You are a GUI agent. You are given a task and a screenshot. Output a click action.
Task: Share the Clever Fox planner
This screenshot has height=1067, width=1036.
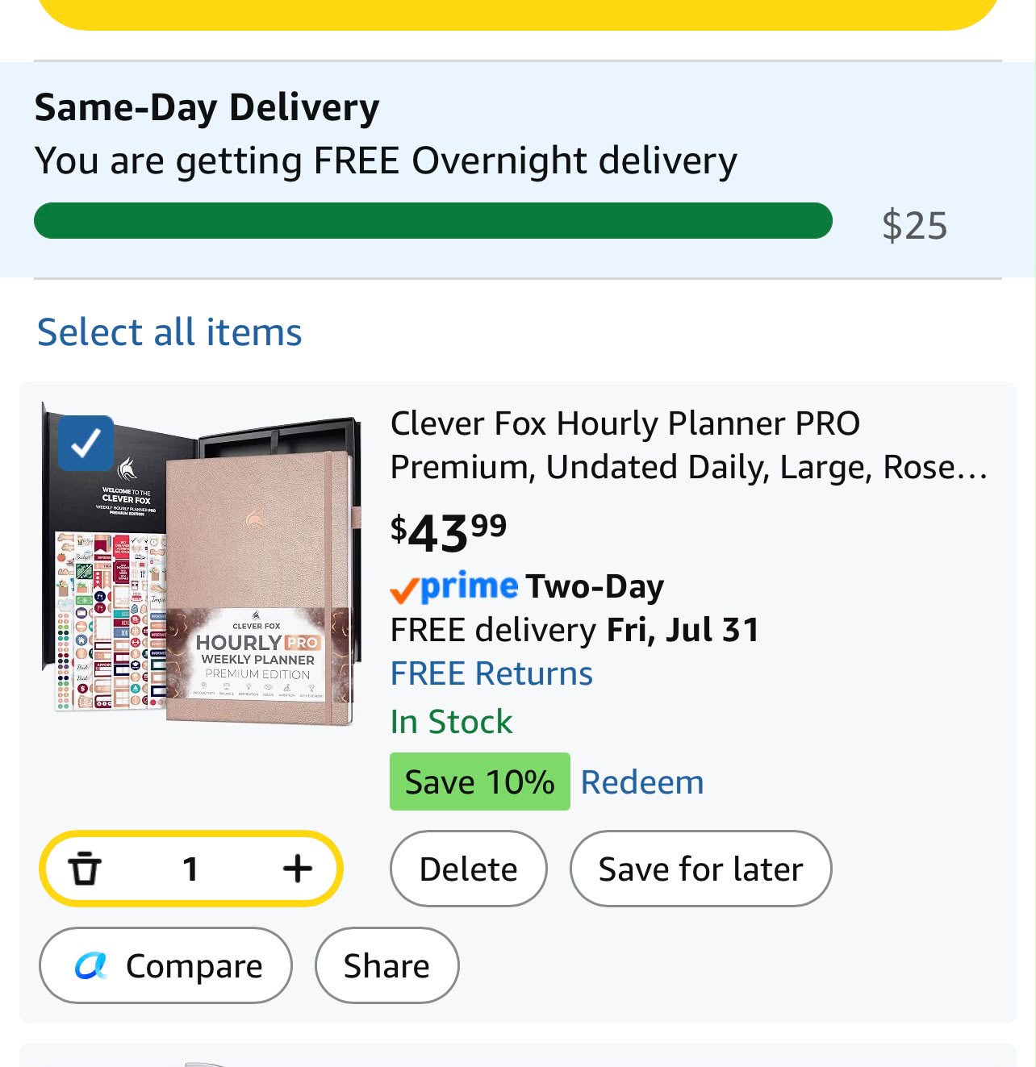(386, 965)
